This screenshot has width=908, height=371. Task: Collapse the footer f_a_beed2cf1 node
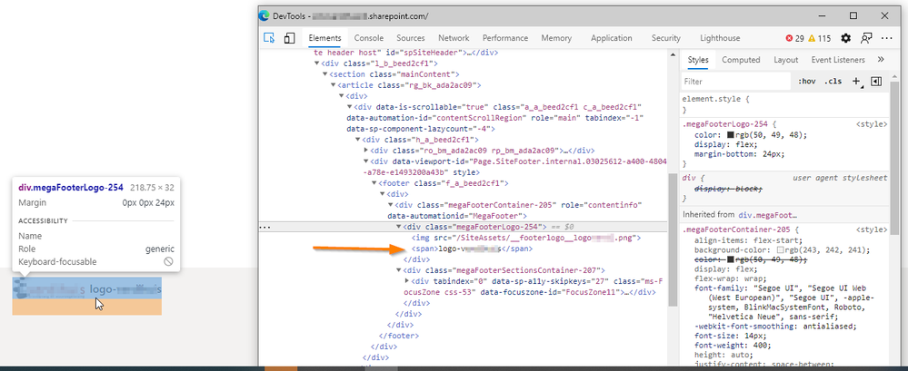(x=374, y=184)
